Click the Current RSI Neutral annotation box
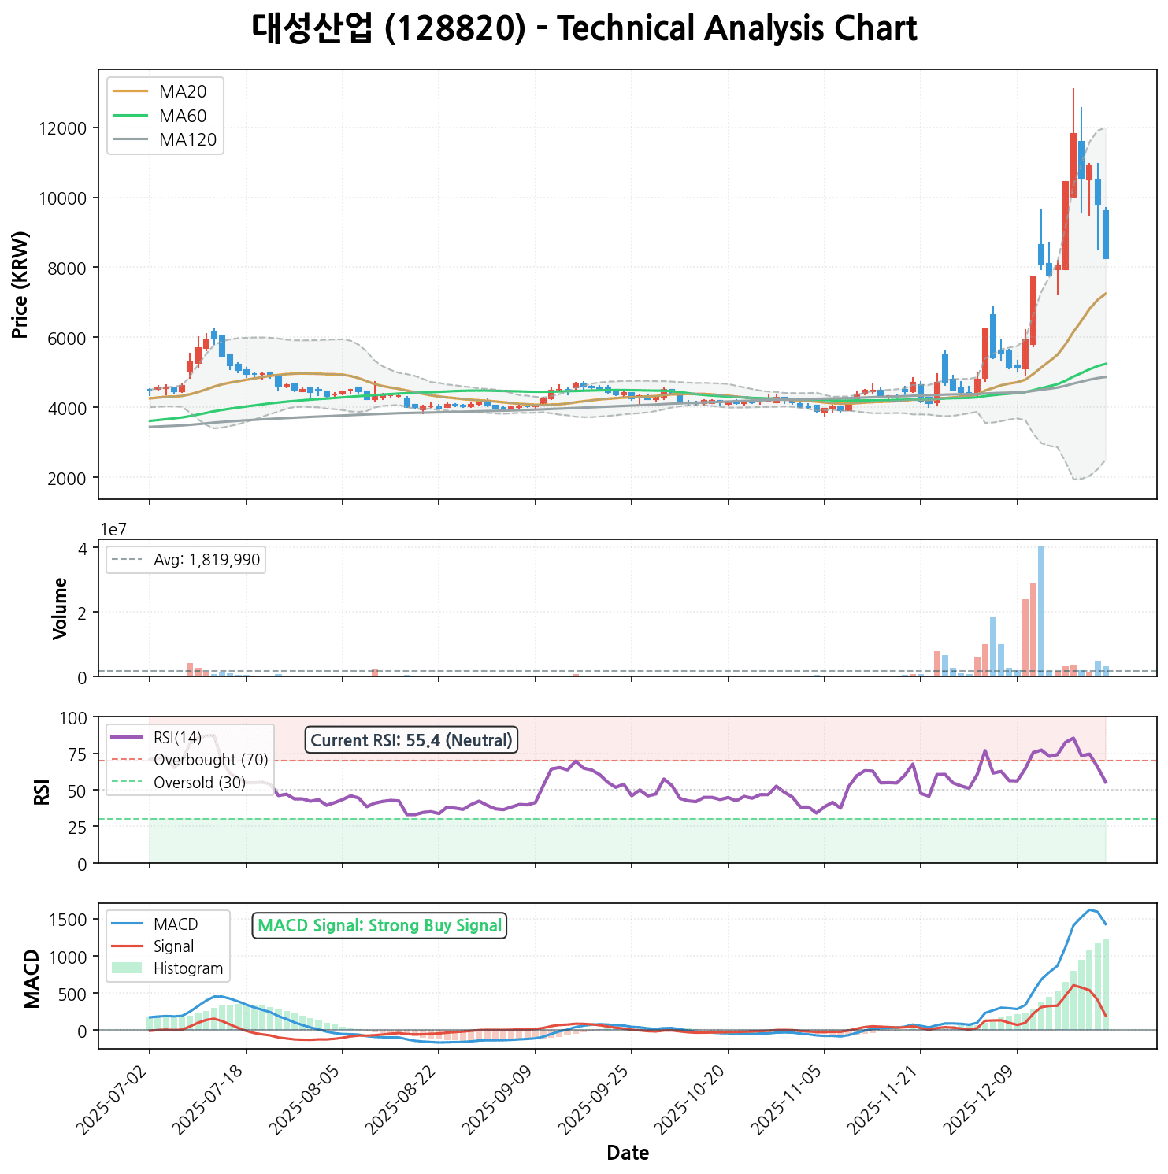The width and height of the screenshot is (1168, 1174). (x=411, y=740)
